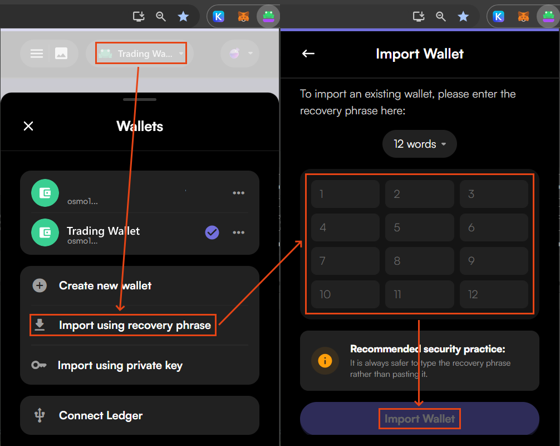Toggle the purple checkmark on Trading Wallet
Viewport: 560px width, 446px height.
pyautogui.click(x=212, y=232)
